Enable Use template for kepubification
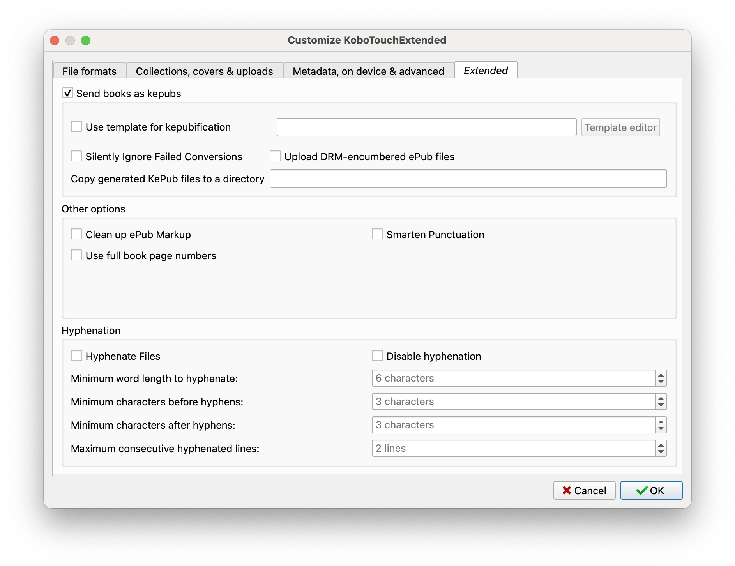Image resolution: width=735 pixels, height=566 pixels. click(76, 127)
